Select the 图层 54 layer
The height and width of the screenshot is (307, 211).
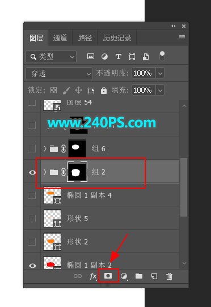click(110, 106)
